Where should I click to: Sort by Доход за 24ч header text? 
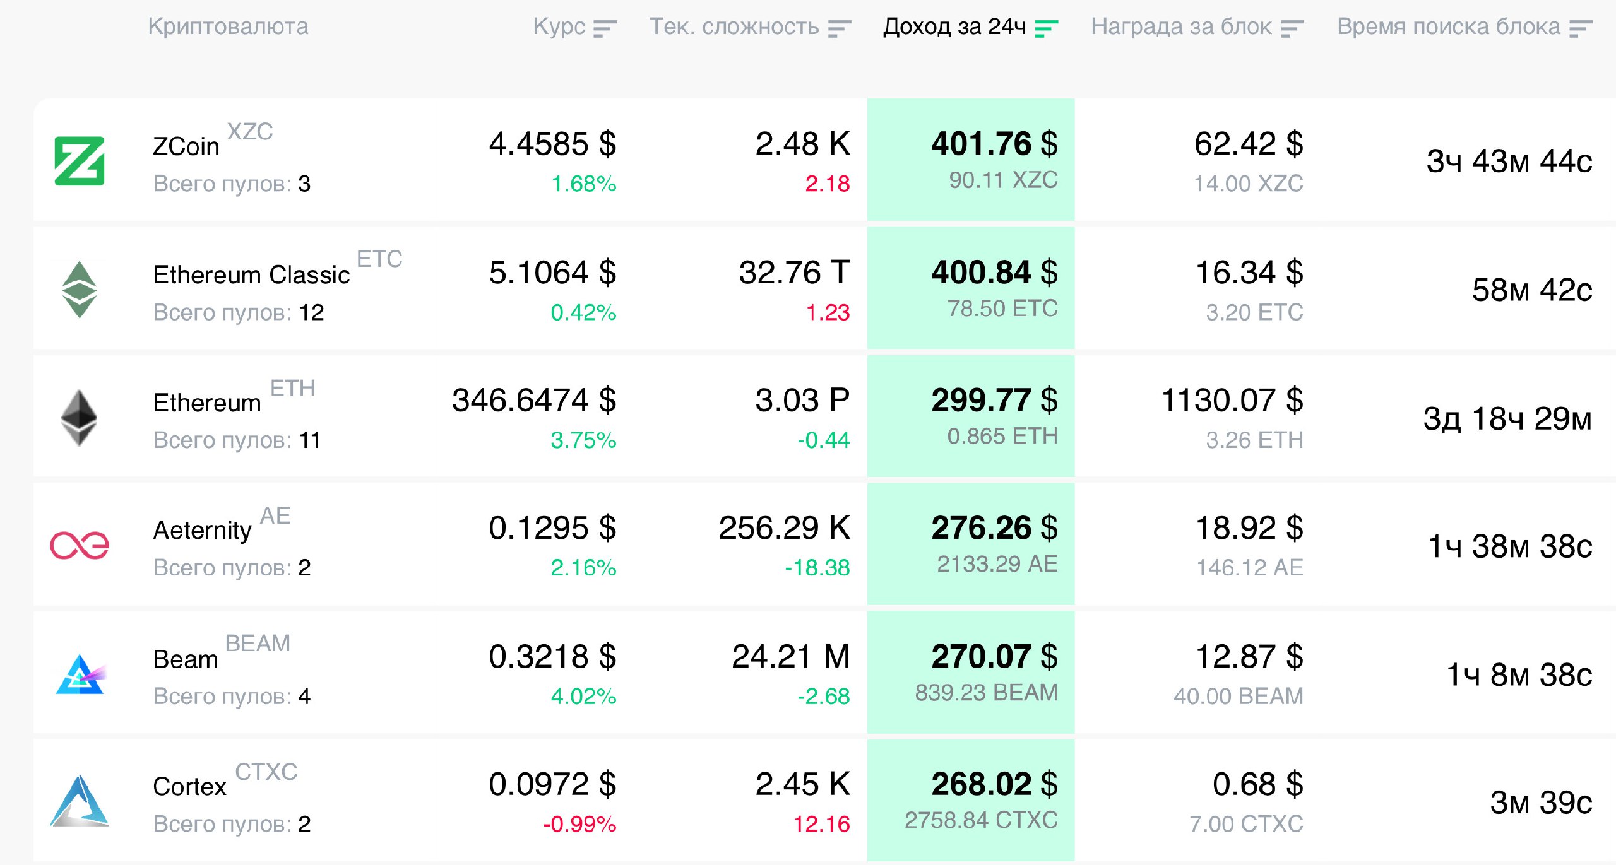(954, 26)
